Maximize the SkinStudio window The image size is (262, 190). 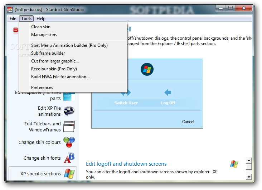pos(231,8)
